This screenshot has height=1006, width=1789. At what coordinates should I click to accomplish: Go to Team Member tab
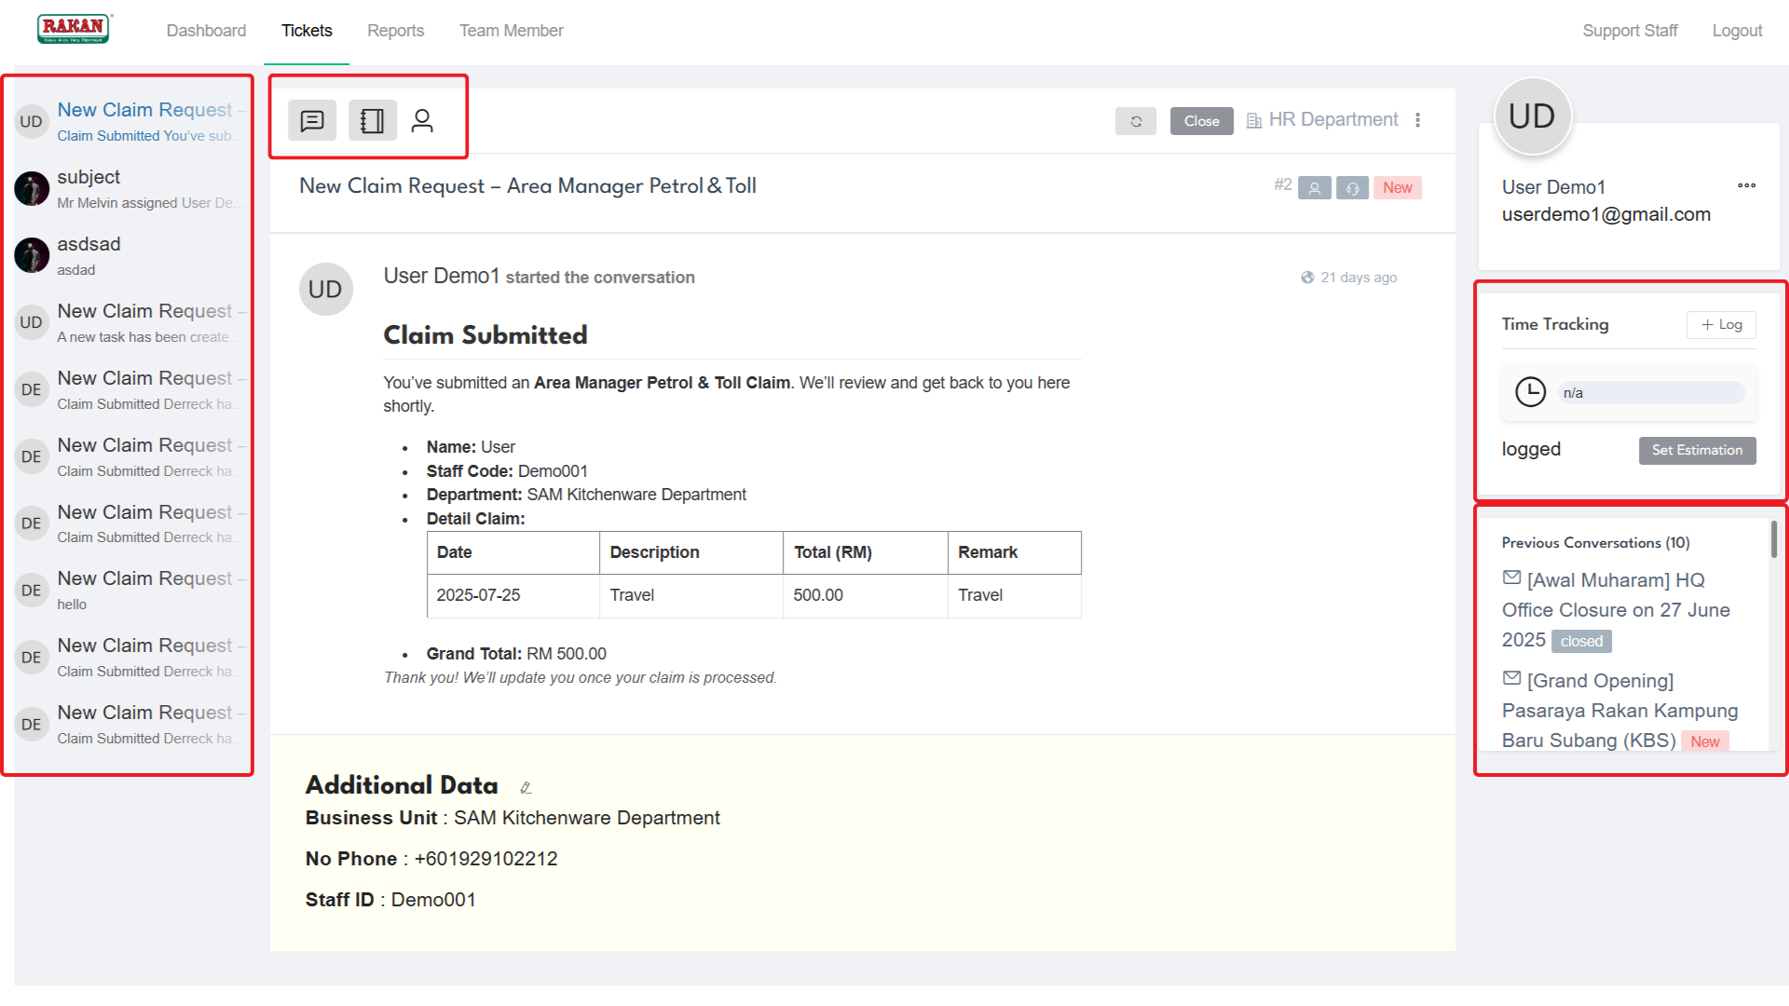(x=511, y=31)
